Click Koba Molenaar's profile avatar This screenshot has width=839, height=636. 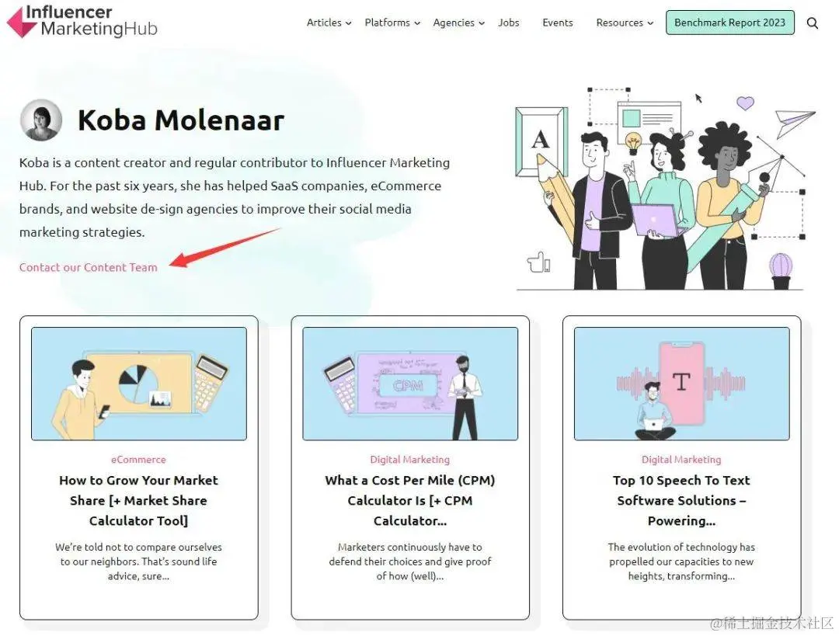(40, 120)
